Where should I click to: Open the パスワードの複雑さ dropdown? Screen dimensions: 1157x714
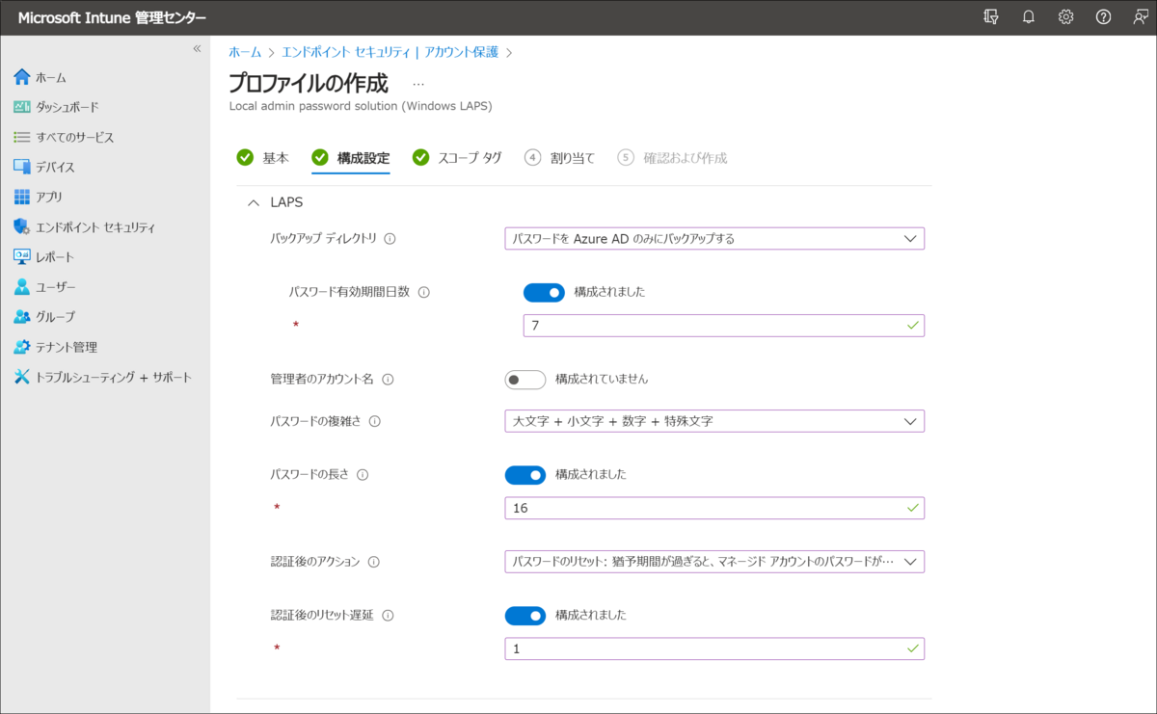tap(714, 421)
